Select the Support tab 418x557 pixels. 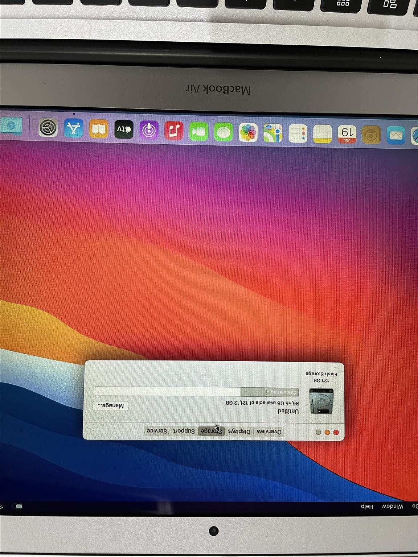(184, 431)
